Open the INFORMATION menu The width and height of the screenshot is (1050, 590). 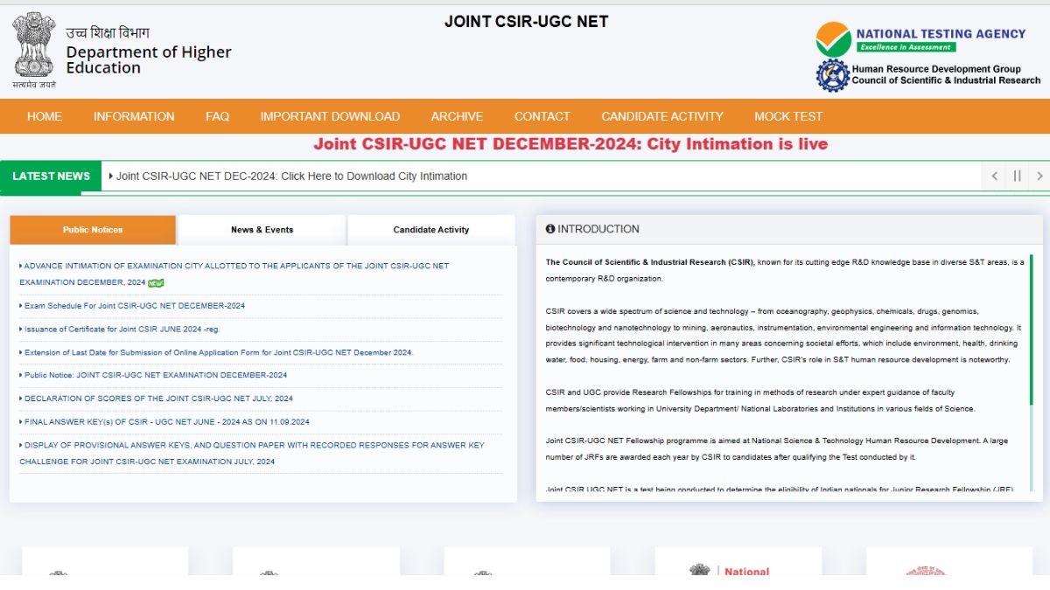click(134, 116)
